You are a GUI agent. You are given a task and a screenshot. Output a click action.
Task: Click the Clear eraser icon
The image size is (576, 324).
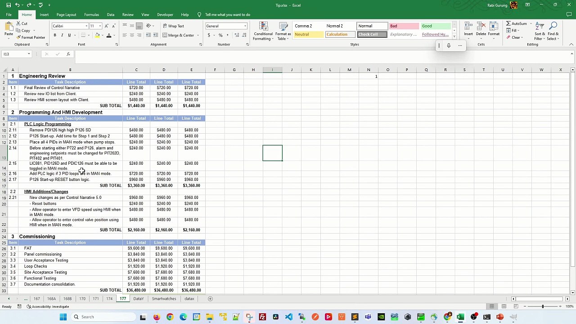point(508,38)
